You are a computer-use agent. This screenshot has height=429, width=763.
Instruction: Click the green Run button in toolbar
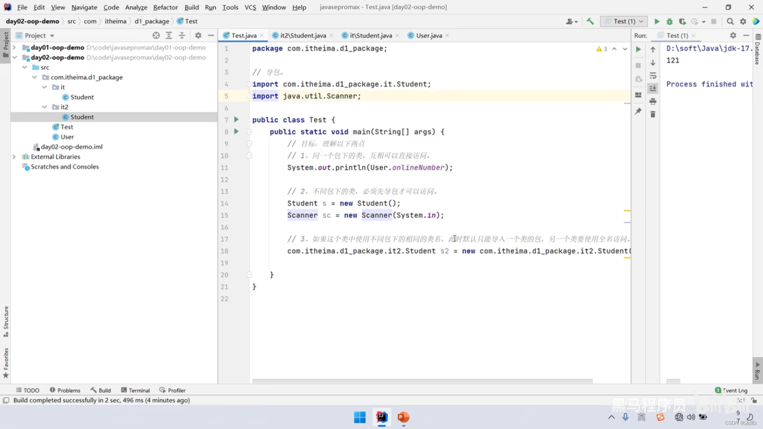click(x=656, y=21)
